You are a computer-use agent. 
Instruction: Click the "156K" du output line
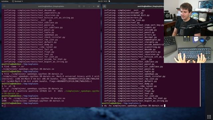click(x=33, y=101)
